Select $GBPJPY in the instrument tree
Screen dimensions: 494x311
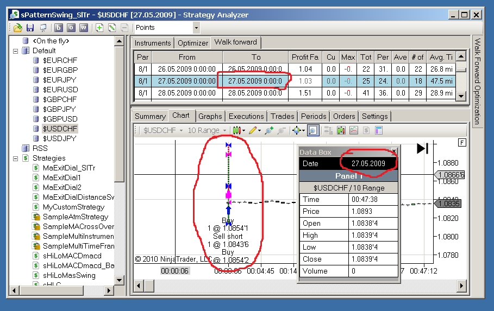pos(59,109)
